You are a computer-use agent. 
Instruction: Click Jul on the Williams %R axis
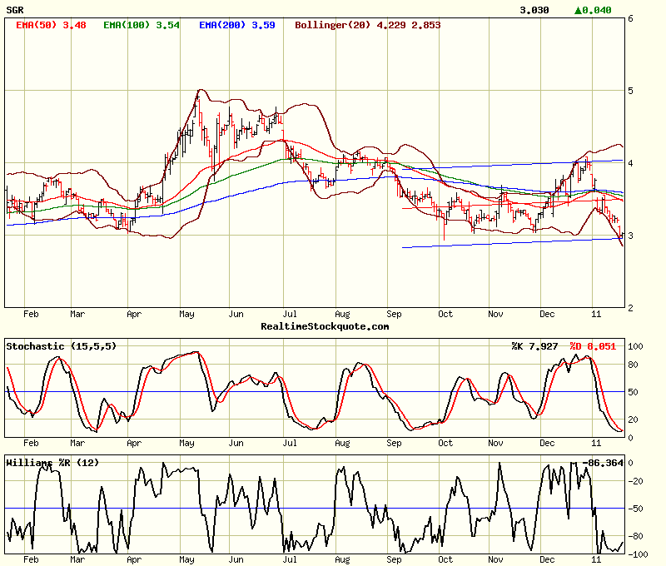point(289,561)
